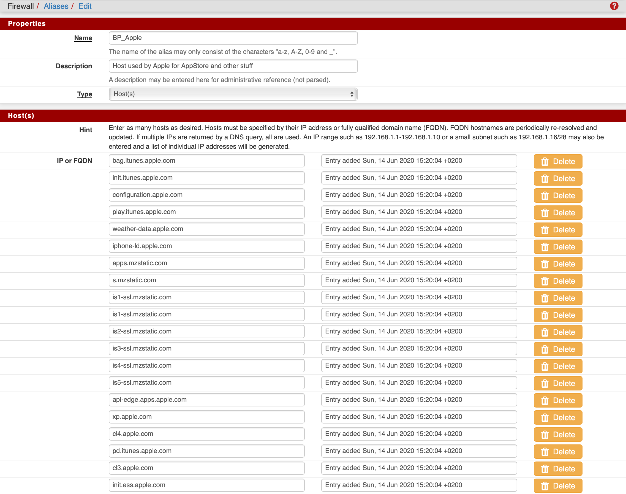
Task: Click trash icon for cl3.apple.com row
Action: coord(545,469)
